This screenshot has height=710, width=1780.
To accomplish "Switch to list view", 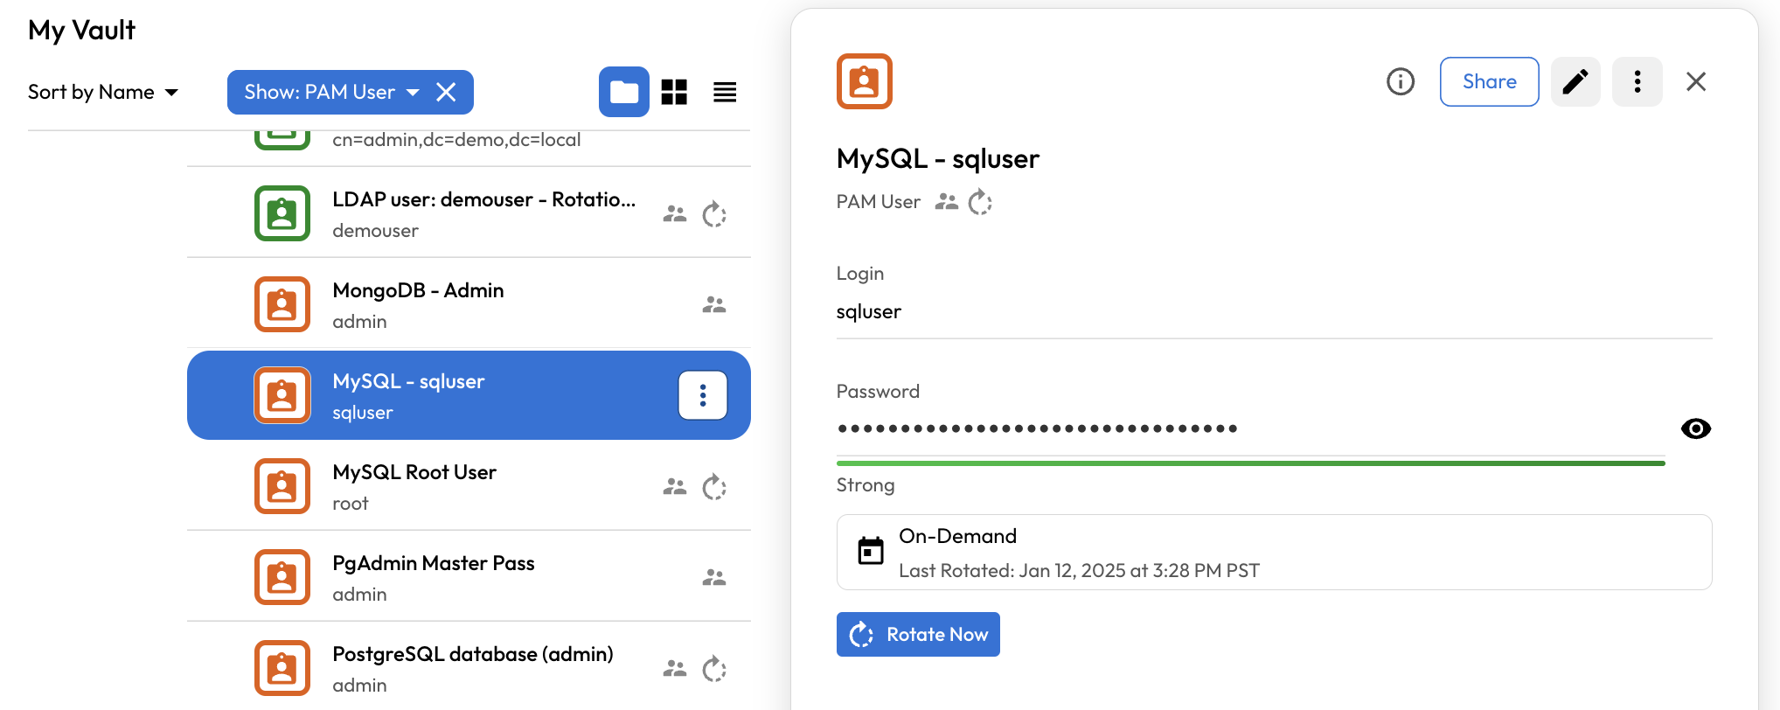I will click(725, 92).
